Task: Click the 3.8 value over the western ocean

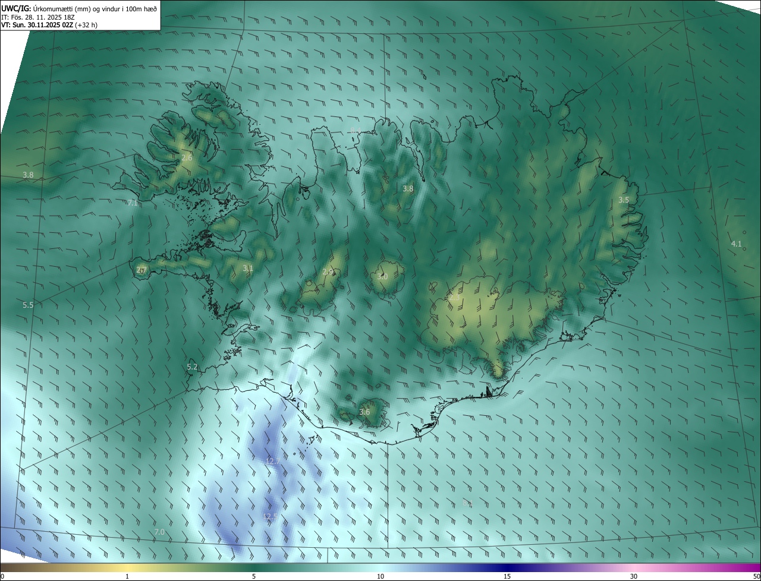Action: (x=28, y=175)
